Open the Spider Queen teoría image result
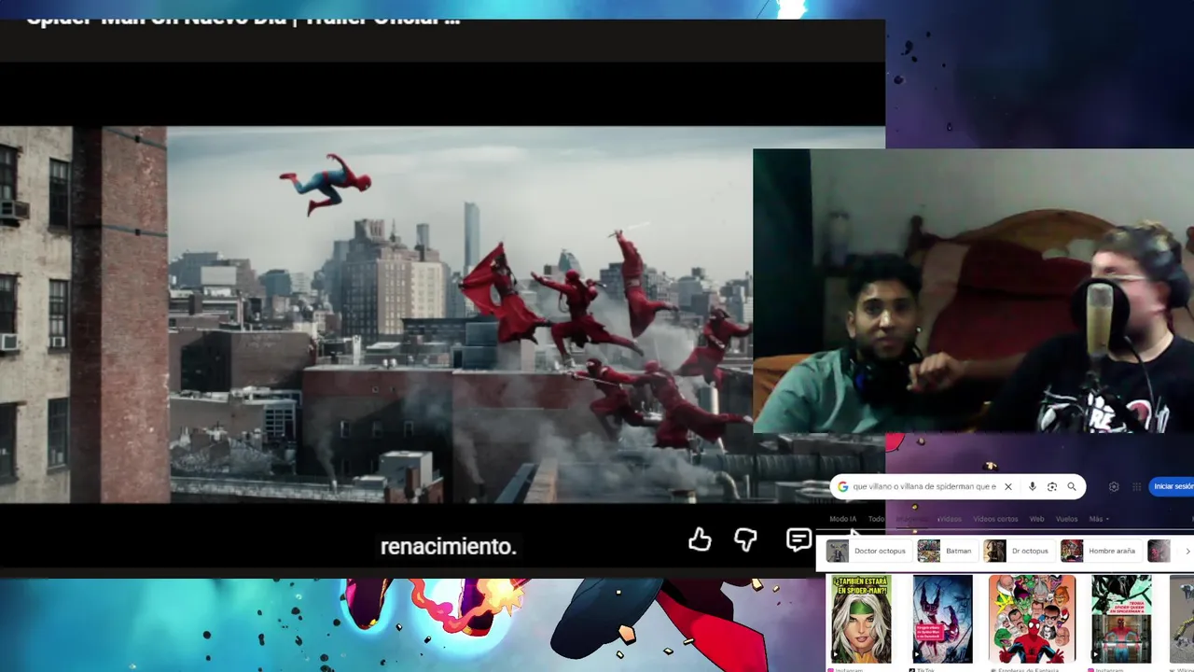Image resolution: width=1194 pixels, height=672 pixels. pyautogui.click(x=1121, y=619)
